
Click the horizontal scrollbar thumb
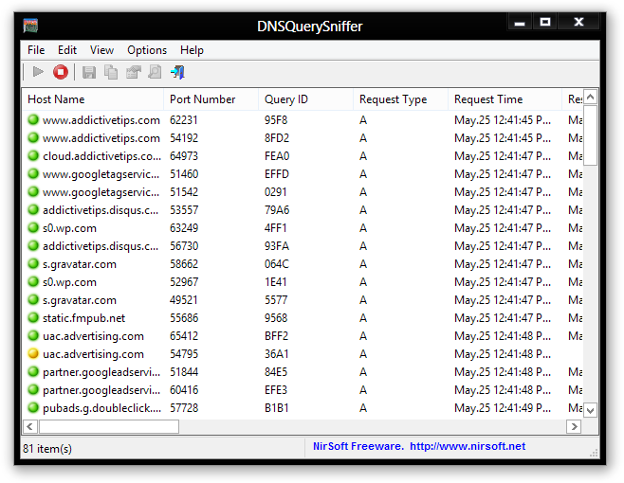pyautogui.click(x=109, y=427)
